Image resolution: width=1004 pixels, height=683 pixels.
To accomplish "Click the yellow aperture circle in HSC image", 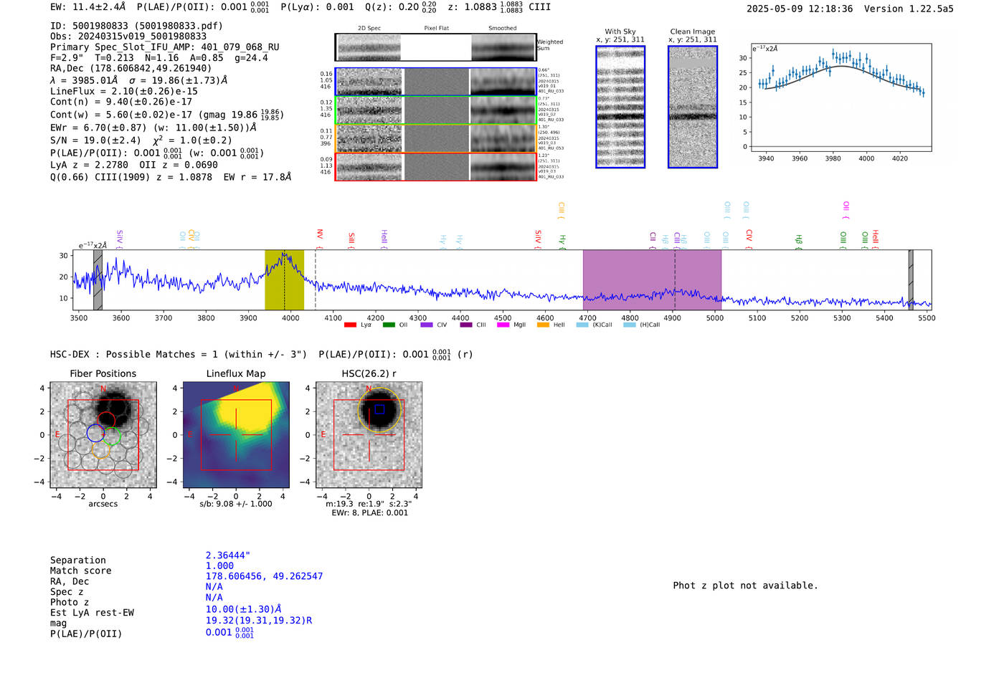I will pyautogui.click(x=379, y=410).
